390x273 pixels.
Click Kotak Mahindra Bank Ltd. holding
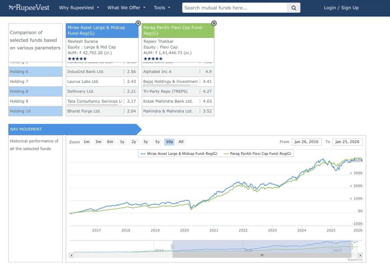(168, 101)
